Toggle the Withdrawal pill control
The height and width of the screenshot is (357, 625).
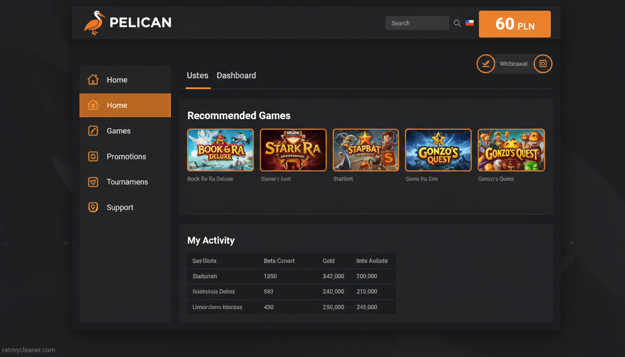[514, 64]
